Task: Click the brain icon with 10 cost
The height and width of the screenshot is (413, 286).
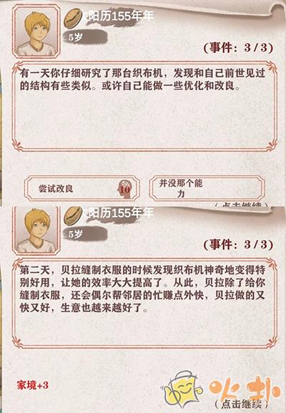Action: 124,189
